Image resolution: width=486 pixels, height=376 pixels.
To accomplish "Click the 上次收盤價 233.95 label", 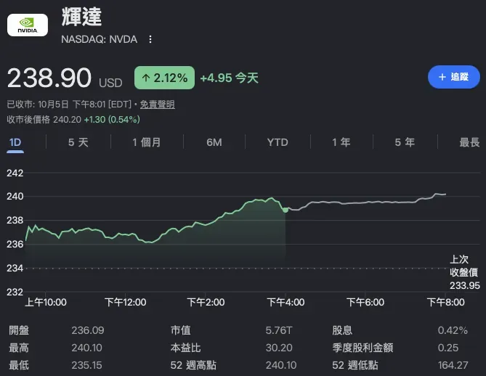I will point(465,272).
